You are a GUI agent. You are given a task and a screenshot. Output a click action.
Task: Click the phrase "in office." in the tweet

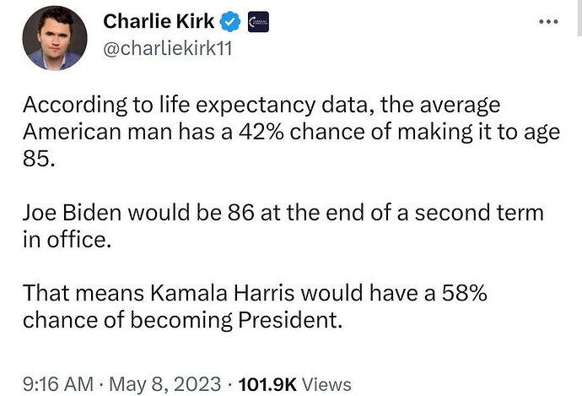[x=67, y=240]
